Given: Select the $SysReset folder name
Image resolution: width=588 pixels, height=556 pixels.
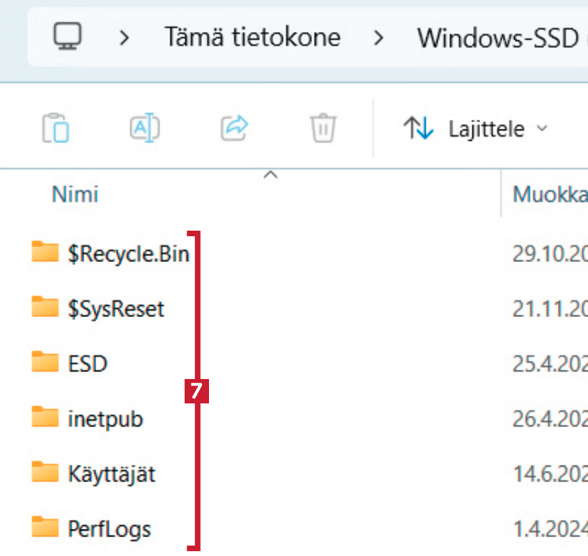Looking at the screenshot, I should pyautogui.click(x=116, y=308).
